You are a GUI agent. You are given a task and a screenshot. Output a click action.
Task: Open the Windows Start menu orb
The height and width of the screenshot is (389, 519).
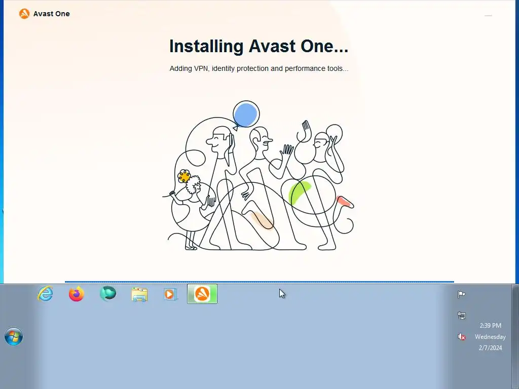(x=14, y=336)
